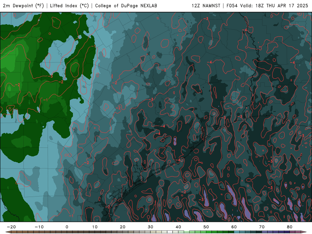Click the '70' color scale label
The height and width of the screenshot is (234, 312).
pos(262,227)
